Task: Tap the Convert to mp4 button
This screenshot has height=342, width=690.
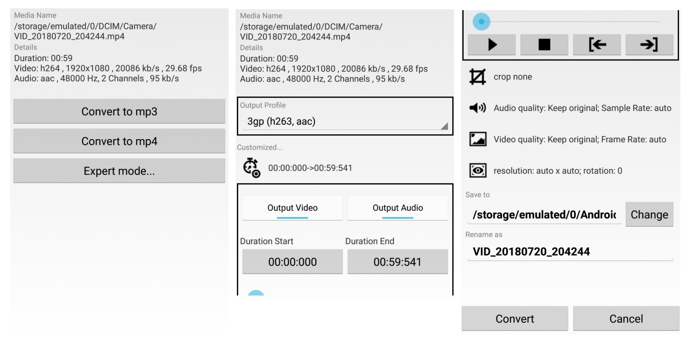Action: tap(119, 141)
